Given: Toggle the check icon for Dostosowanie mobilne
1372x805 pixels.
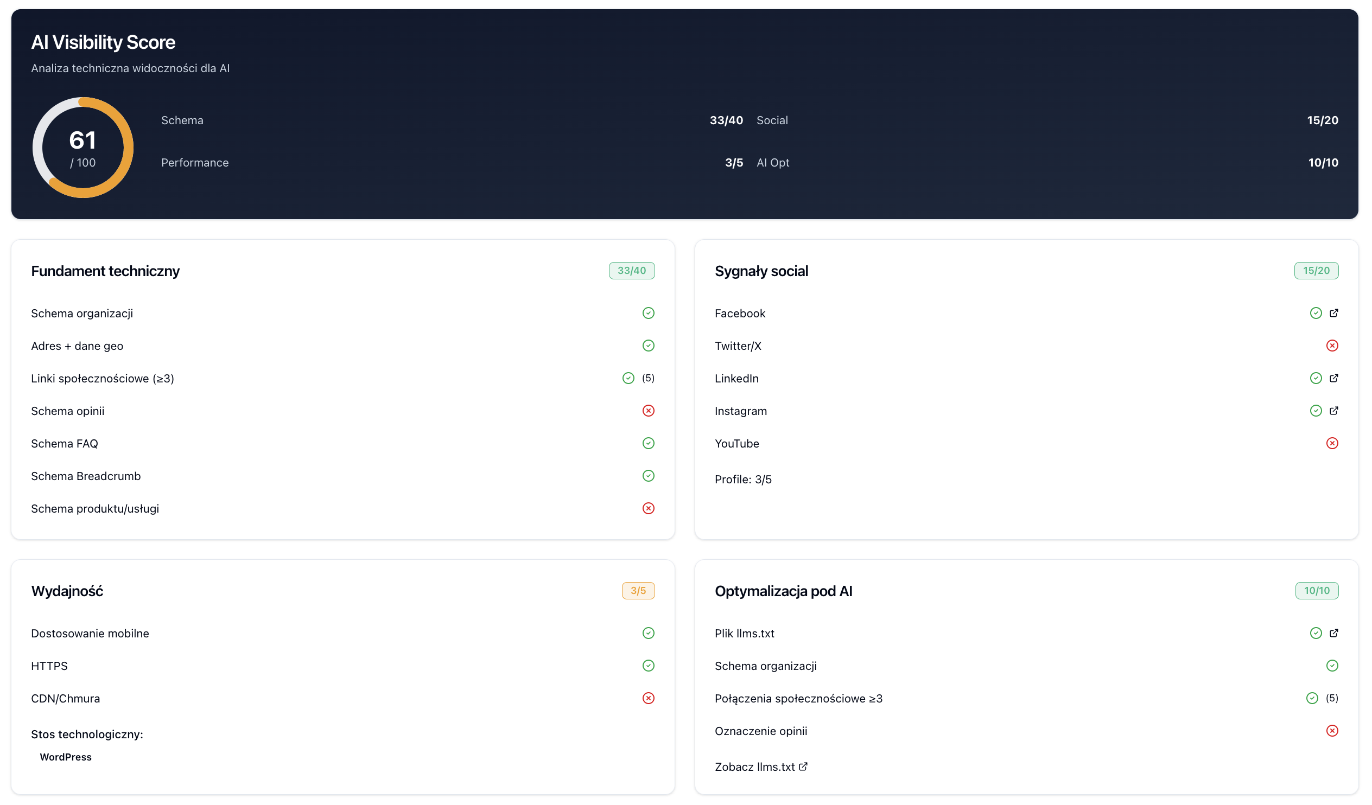Looking at the screenshot, I should [648, 633].
